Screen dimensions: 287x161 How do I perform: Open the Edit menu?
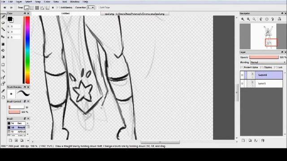[x=11, y=2]
